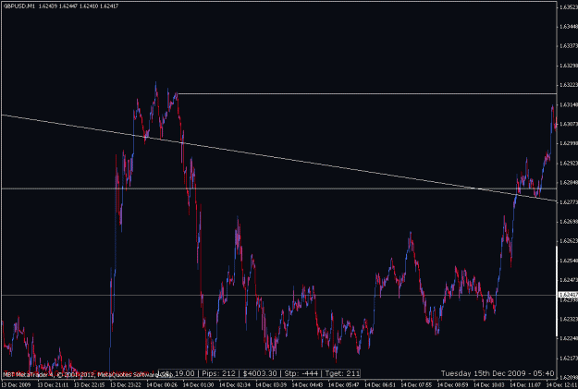
Task: Click the 14 Dec 05:47 time axis label
Action: 343,385
